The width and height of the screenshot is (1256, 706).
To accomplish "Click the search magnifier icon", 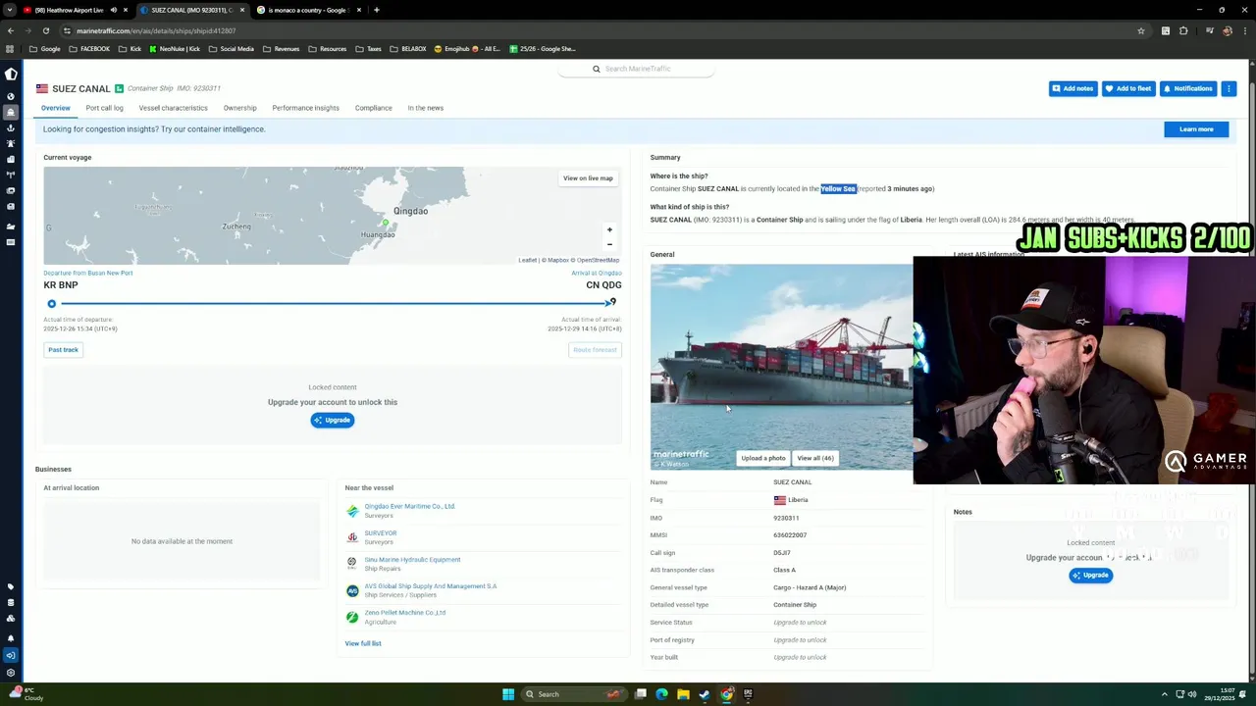I will 596,69.
